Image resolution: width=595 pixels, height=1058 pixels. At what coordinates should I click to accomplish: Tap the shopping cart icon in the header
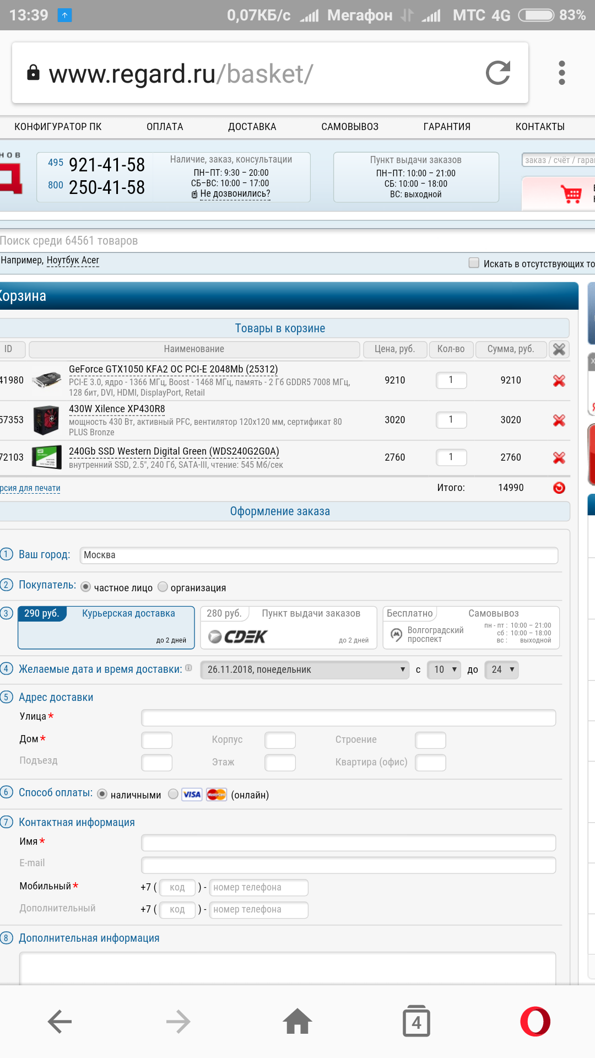(x=571, y=195)
